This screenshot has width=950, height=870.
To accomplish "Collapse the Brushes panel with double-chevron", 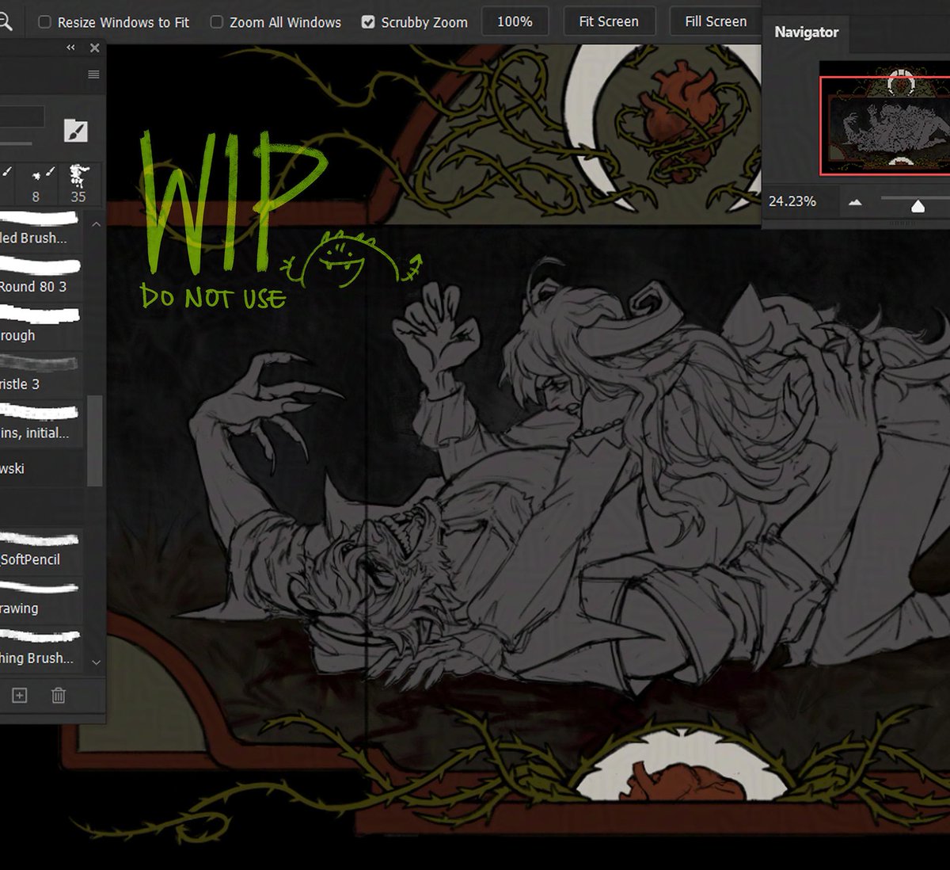I will [x=70, y=48].
